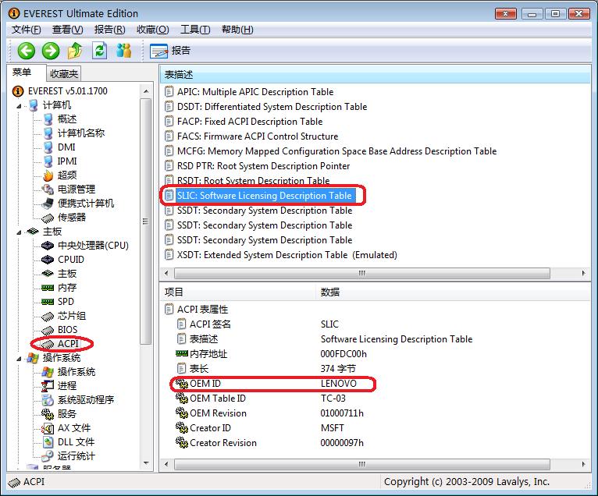The width and height of the screenshot is (598, 496).
Task: Click the two-people users toolbar icon
Action: pyautogui.click(x=123, y=51)
